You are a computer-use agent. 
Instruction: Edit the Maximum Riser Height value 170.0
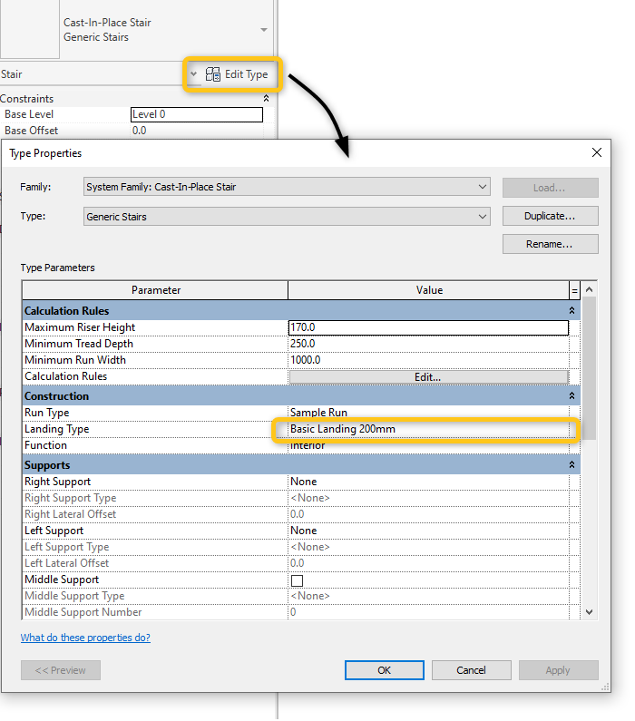pos(428,327)
